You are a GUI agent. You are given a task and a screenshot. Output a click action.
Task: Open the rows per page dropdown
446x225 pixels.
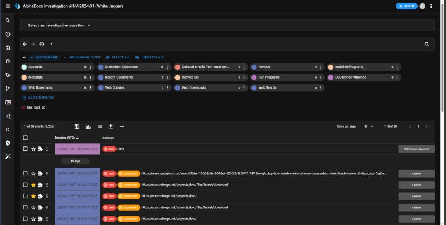[x=368, y=126]
